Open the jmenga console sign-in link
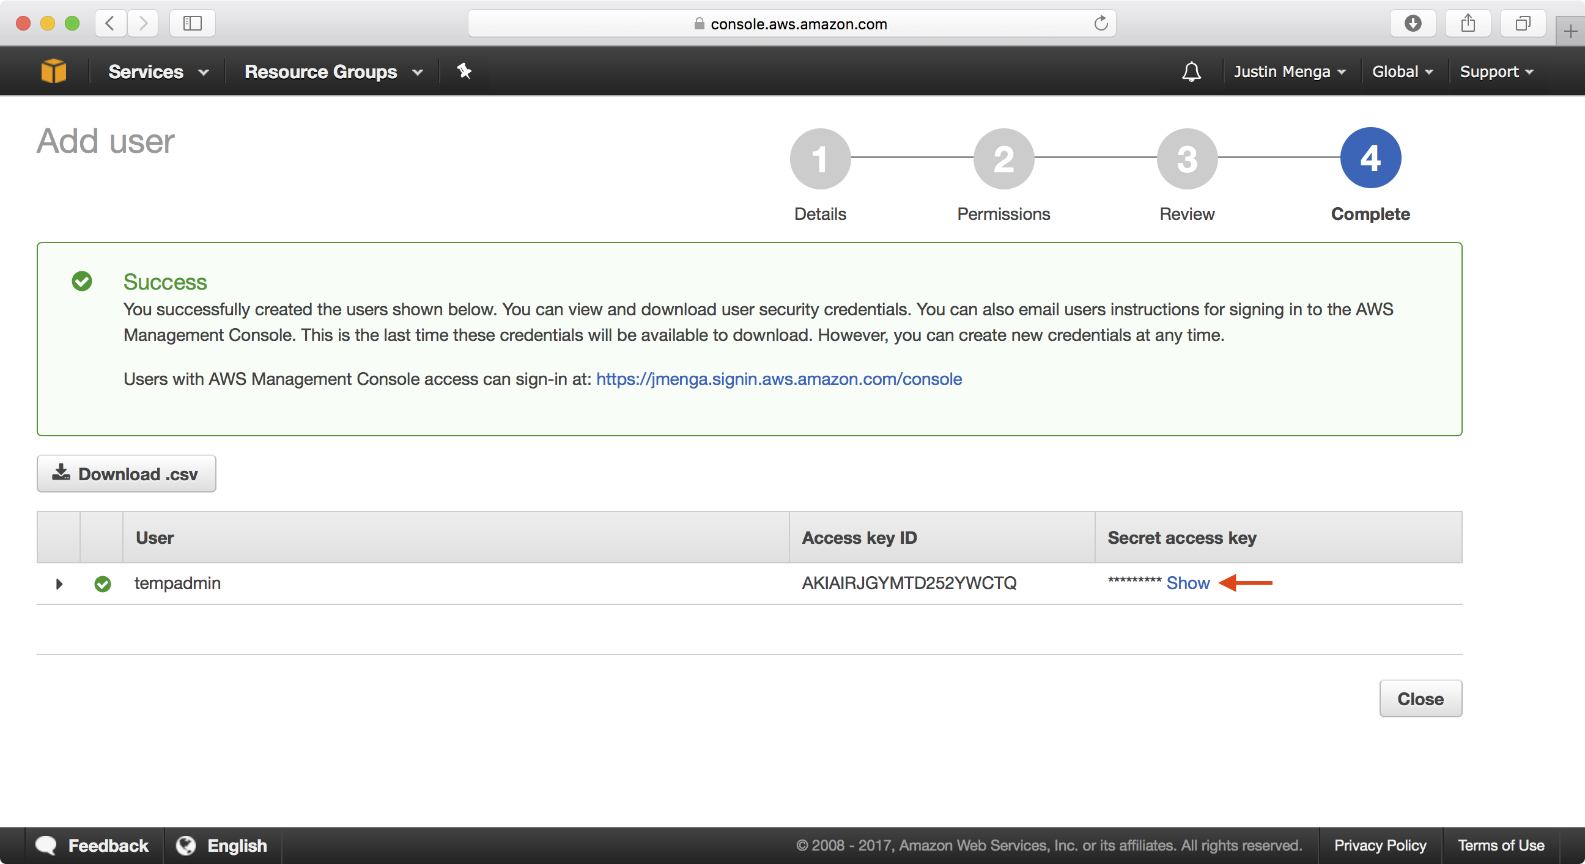This screenshot has width=1585, height=864. [x=778, y=379]
